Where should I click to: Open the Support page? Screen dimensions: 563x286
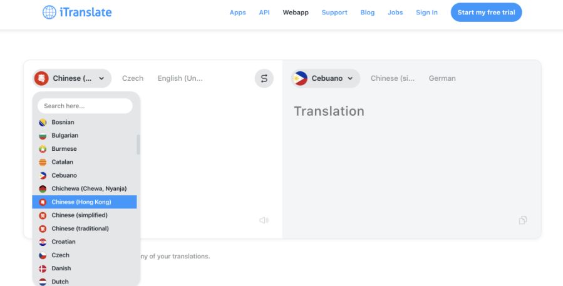click(334, 12)
